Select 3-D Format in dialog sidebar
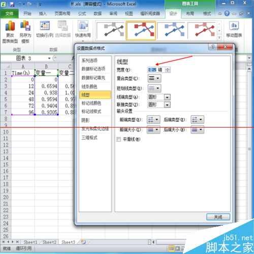 click(95, 138)
